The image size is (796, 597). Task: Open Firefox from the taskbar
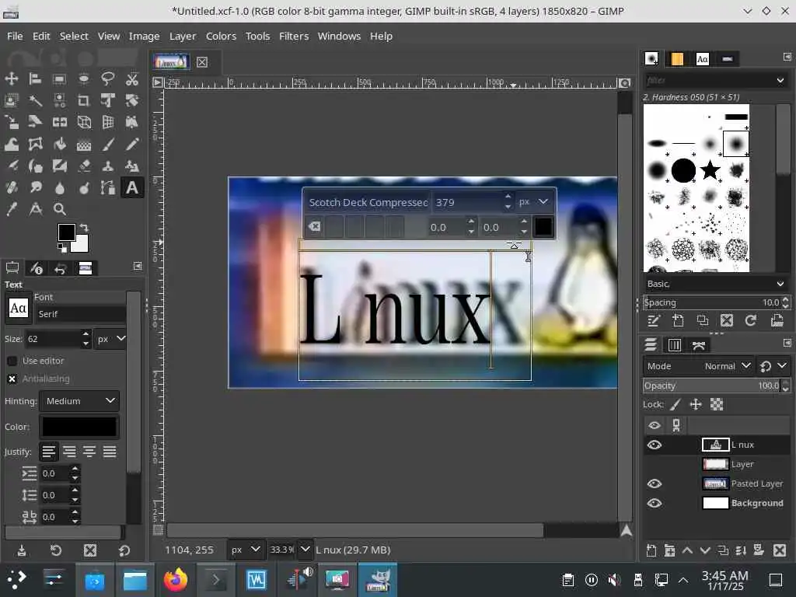tap(175, 580)
